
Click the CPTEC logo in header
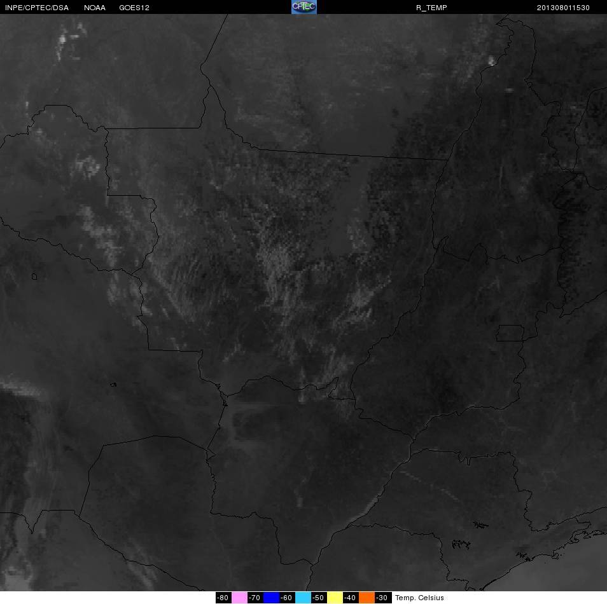coord(304,7)
